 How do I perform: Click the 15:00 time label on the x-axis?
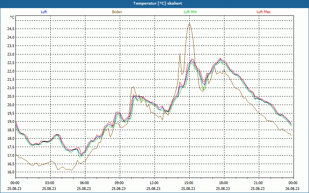click(189, 183)
